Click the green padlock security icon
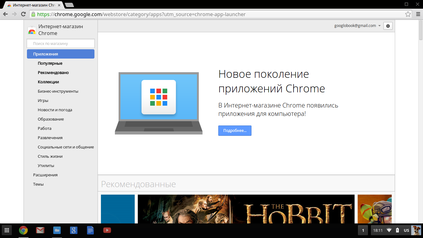The width and height of the screenshot is (423, 238). [33, 14]
